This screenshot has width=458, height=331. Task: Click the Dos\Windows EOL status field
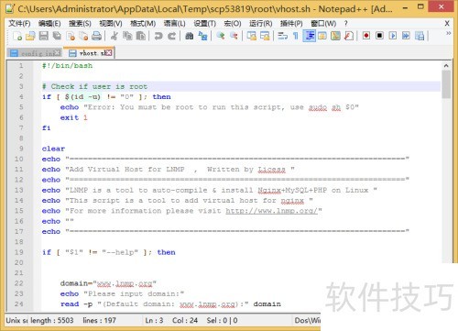pos(307,320)
